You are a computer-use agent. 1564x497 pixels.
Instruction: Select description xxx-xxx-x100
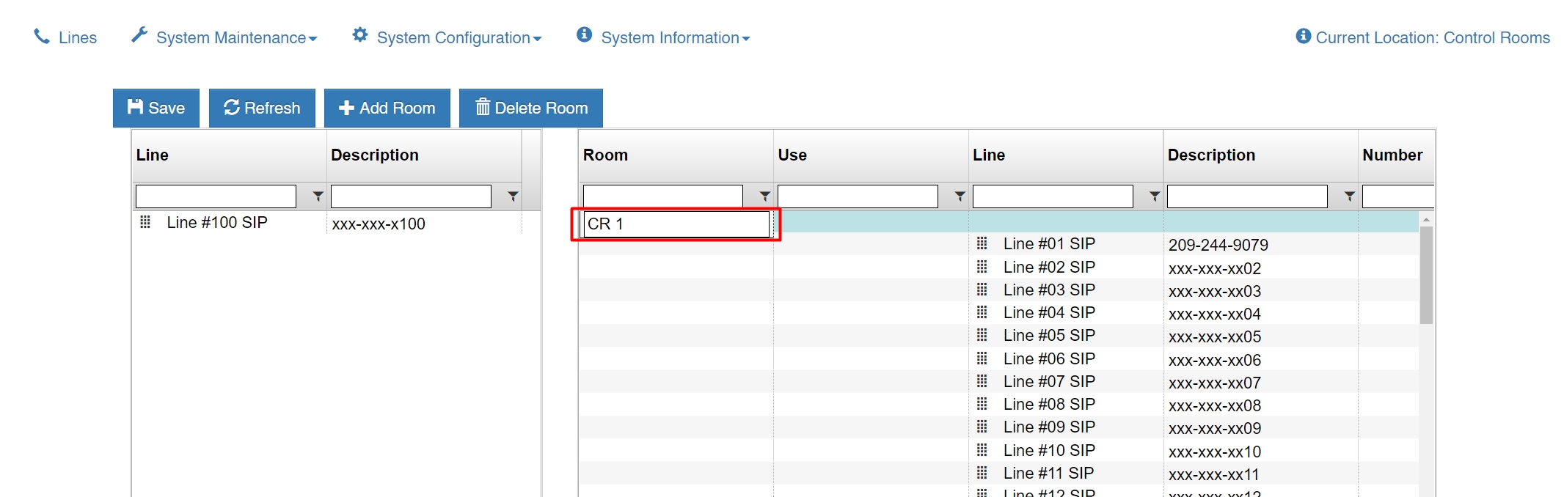[x=379, y=224]
